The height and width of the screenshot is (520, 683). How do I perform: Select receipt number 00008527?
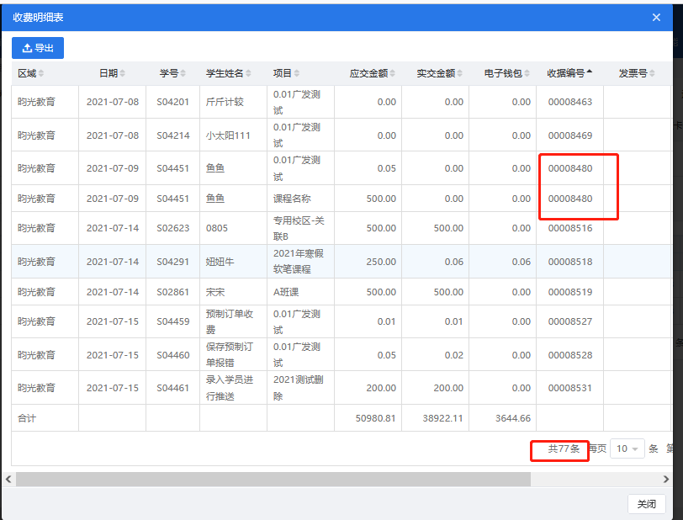tap(569, 321)
